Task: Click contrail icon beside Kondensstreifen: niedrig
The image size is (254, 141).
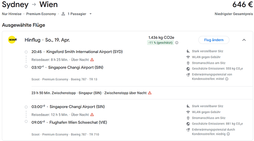Action: pos(188,130)
